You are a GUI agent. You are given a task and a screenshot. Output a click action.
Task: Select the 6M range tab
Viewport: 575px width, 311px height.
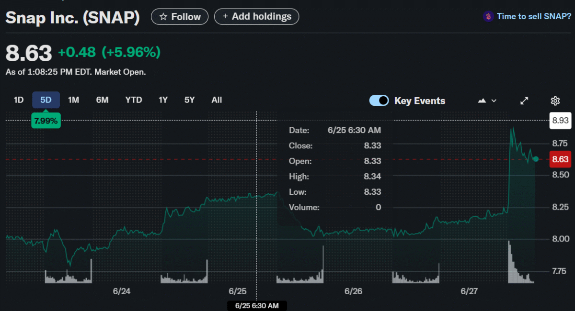[x=102, y=100]
